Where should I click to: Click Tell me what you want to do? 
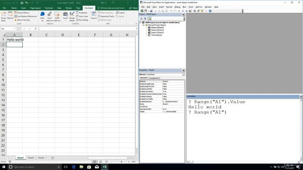click(111, 8)
